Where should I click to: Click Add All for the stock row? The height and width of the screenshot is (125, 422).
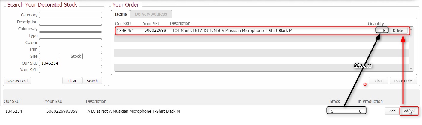(x=409, y=111)
